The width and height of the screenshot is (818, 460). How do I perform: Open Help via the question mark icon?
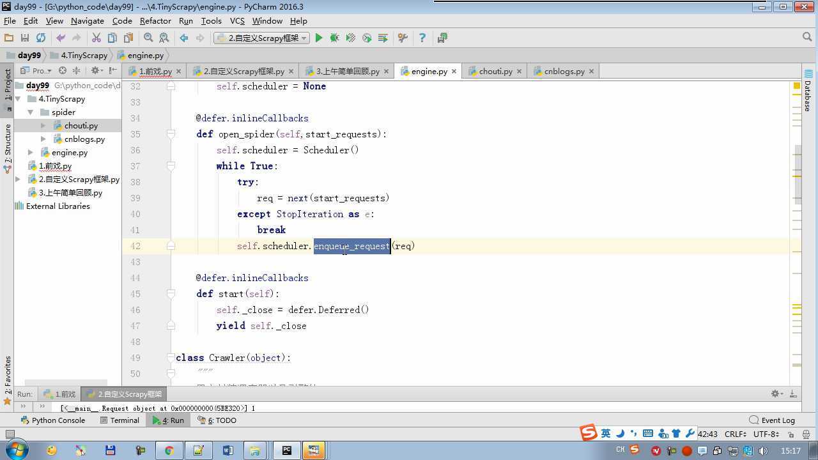(x=422, y=38)
